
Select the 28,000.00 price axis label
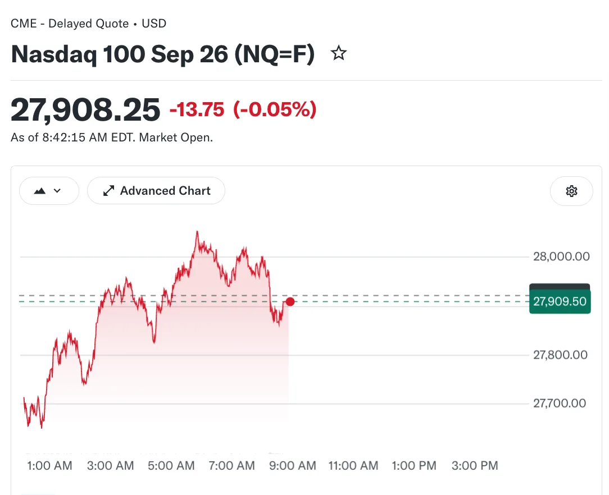coord(561,256)
